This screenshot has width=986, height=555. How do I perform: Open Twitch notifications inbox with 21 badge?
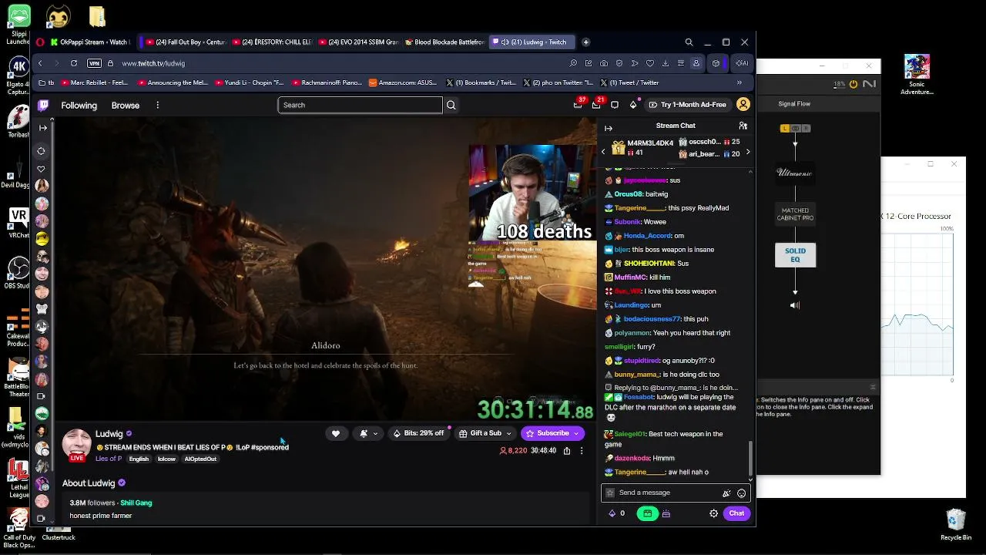coord(597,104)
